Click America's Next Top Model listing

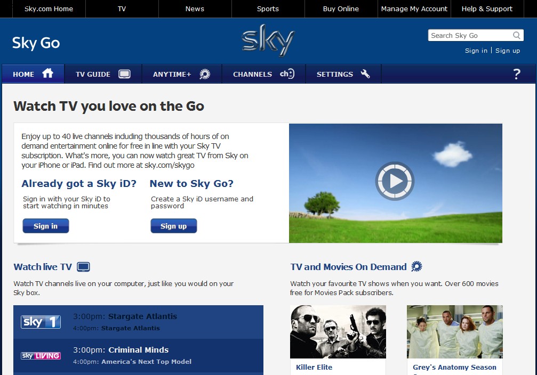(132, 362)
